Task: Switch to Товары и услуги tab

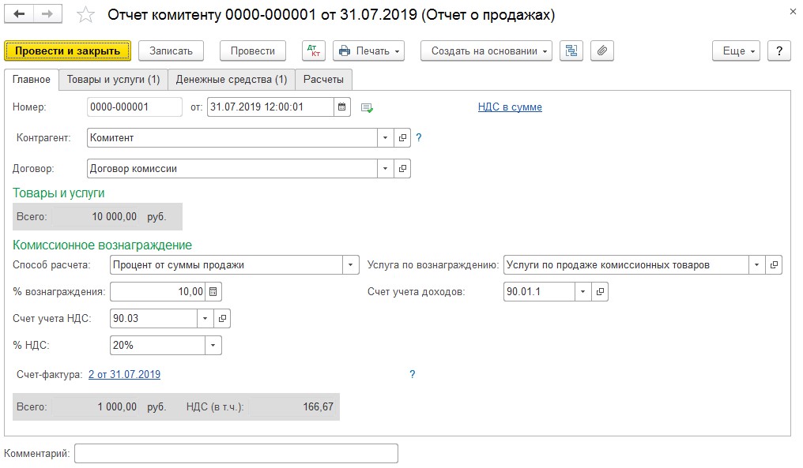Action: [113, 80]
